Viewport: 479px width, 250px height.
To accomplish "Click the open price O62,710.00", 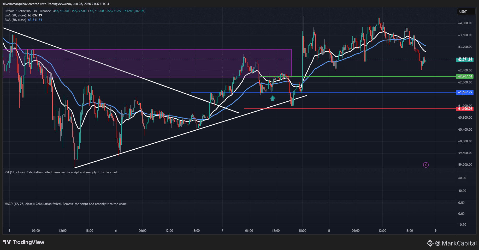I will tap(61, 11).
